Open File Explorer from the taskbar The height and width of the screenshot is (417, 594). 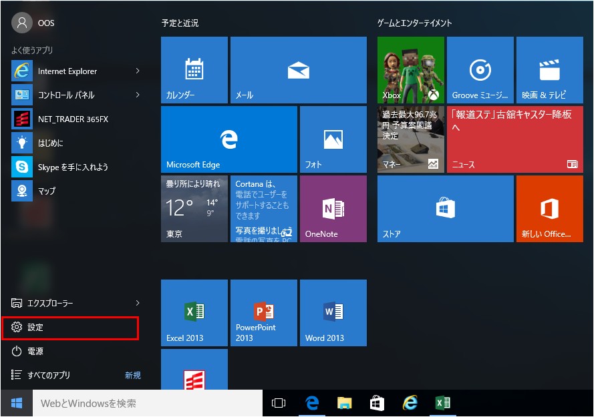[x=344, y=404]
